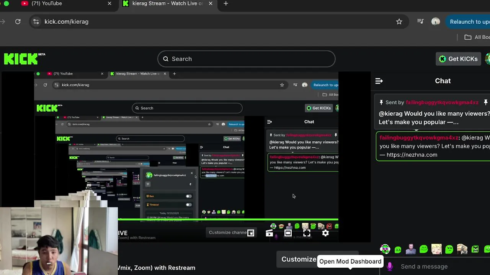
Task: Focus the Kick Search field
Action: click(246, 59)
